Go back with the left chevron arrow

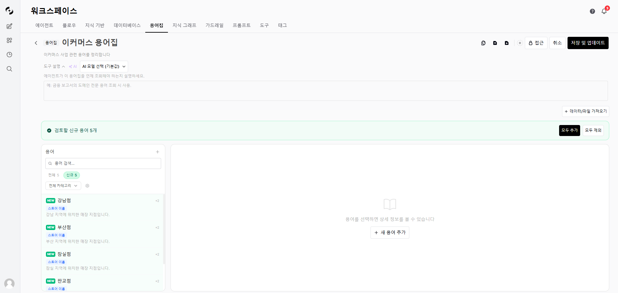pos(36,43)
